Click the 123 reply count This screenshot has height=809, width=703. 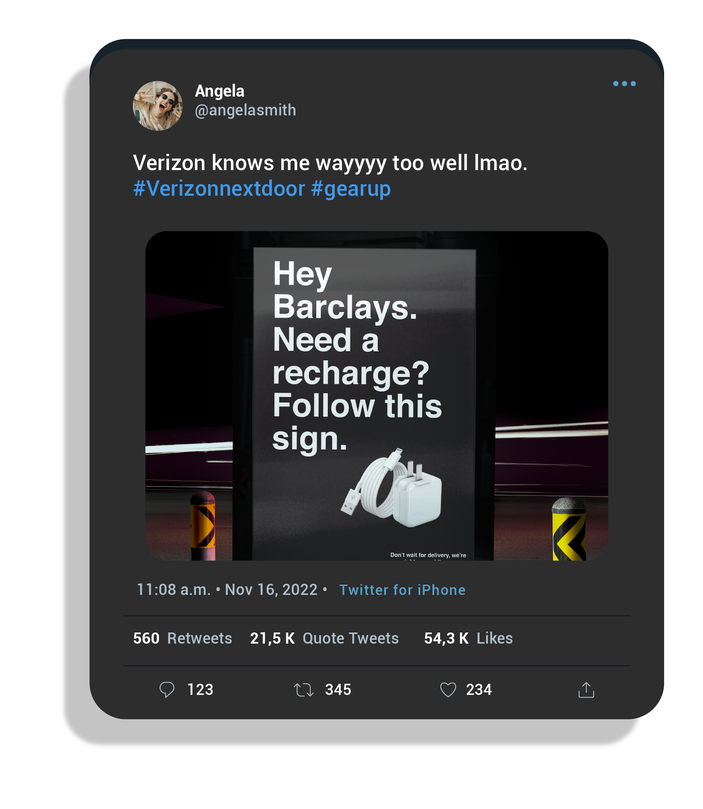tap(200, 690)
